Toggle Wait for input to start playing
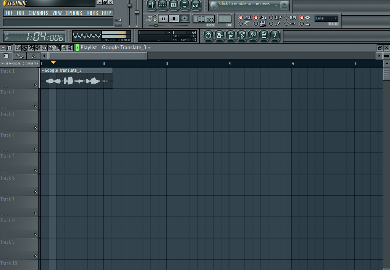The height and width of the screenshot is (270, 390). (x=256, y=24)
